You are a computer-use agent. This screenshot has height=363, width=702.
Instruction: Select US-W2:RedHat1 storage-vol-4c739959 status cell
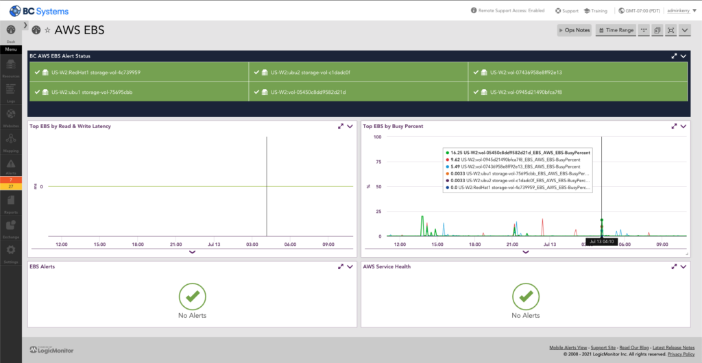[x=138, y=72]
